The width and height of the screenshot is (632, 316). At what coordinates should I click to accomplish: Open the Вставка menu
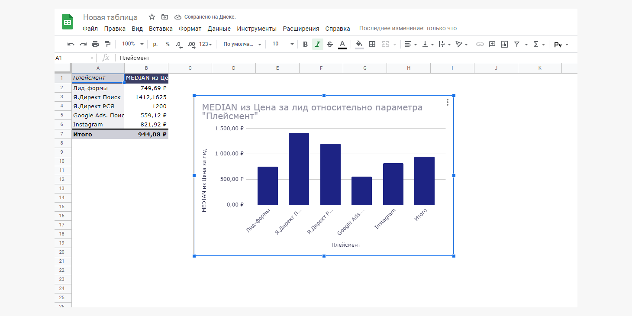pyautogui.click(x=161, y=29)
